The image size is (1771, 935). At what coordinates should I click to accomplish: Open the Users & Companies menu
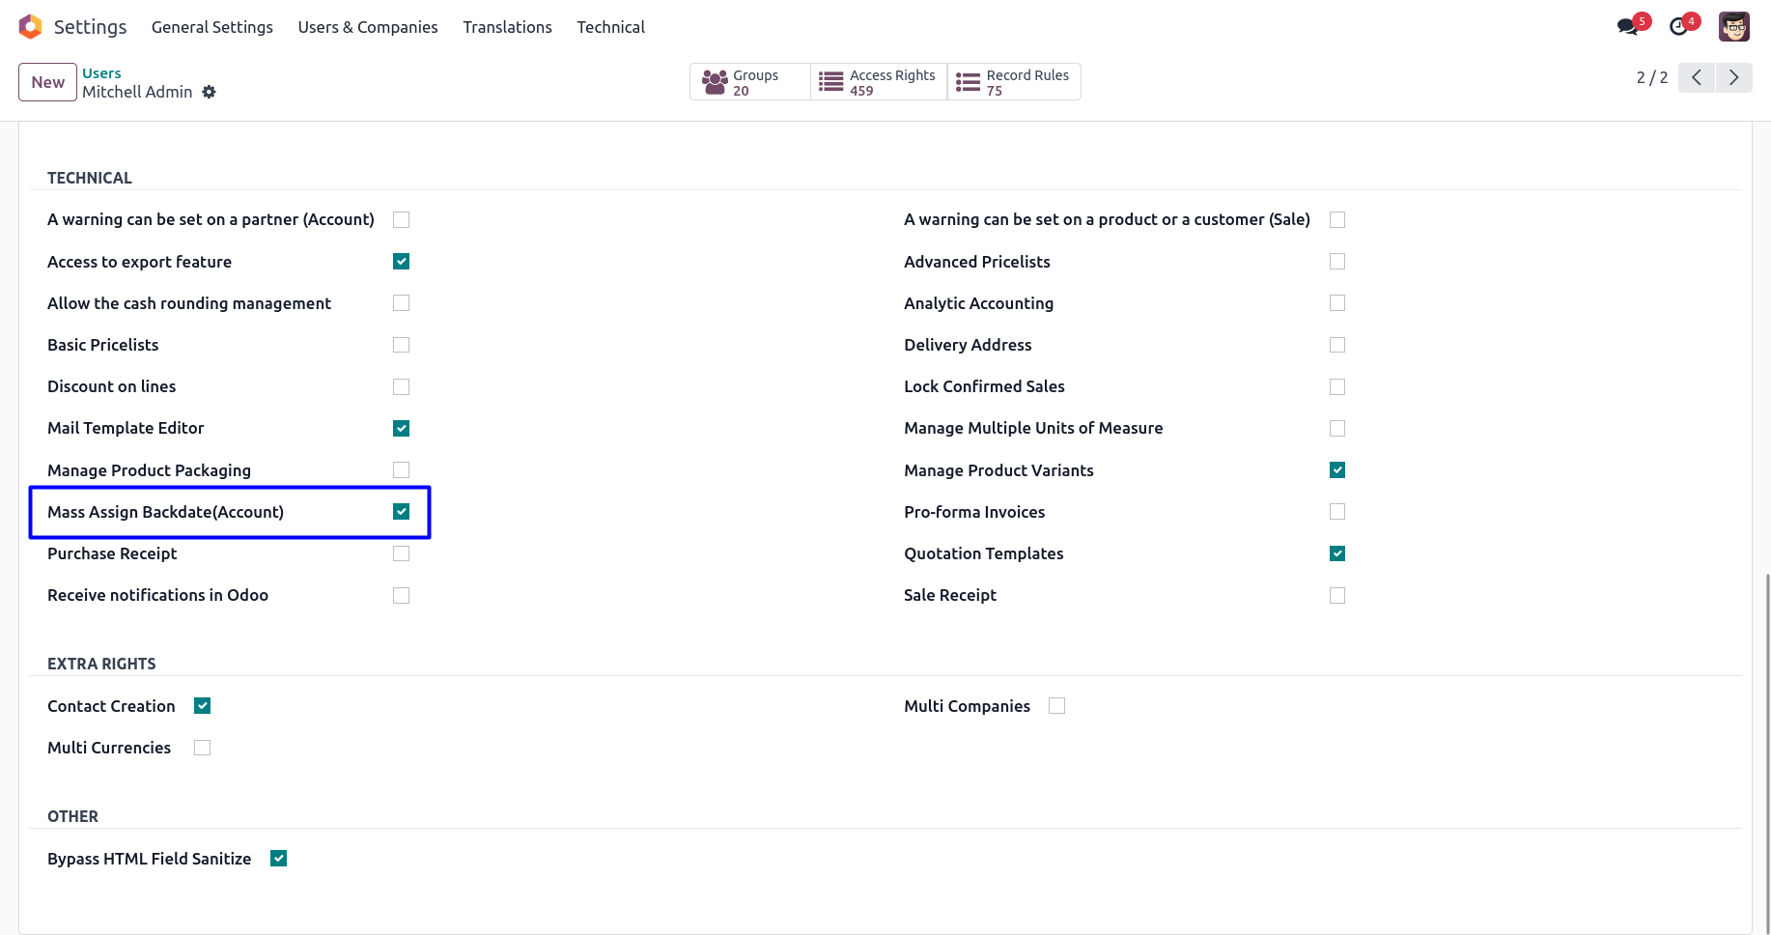click(x=368, y=27)
